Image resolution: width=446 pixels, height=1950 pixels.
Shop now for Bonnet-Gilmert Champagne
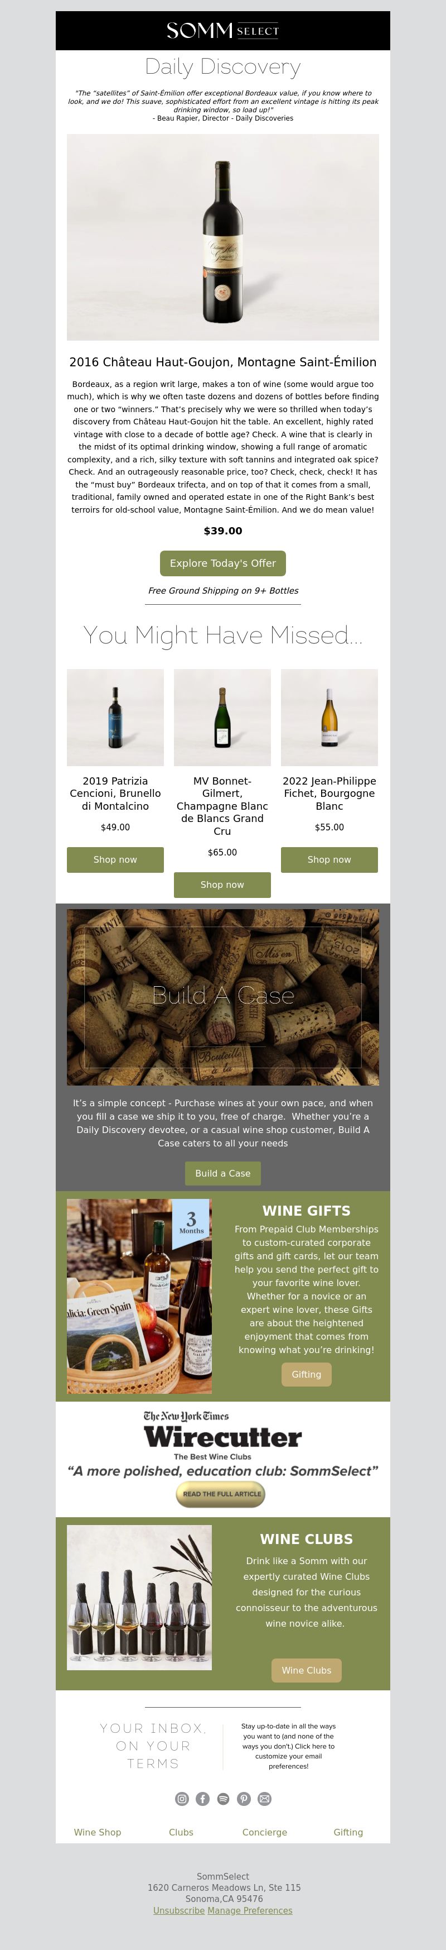click(x=222, y=885)
